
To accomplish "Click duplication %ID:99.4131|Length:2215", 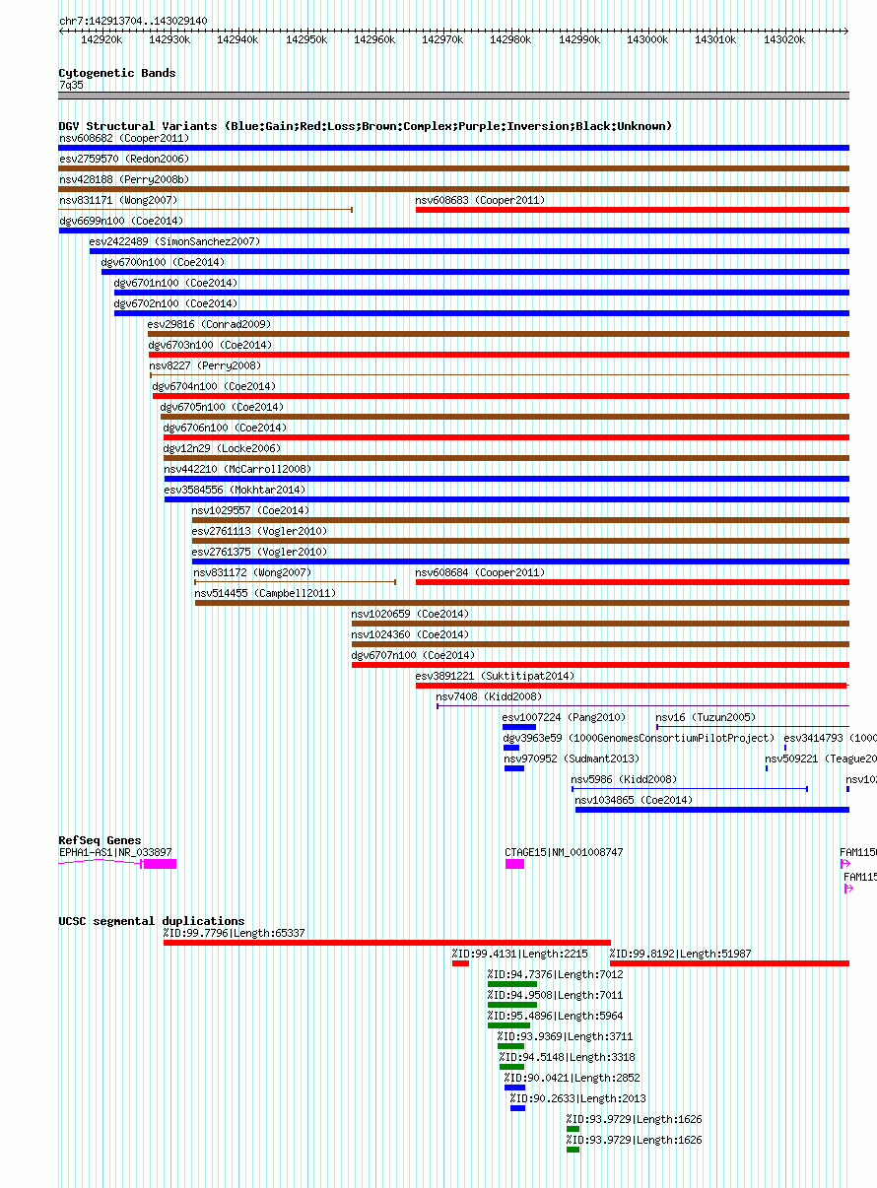I will (x=520, y=954).
